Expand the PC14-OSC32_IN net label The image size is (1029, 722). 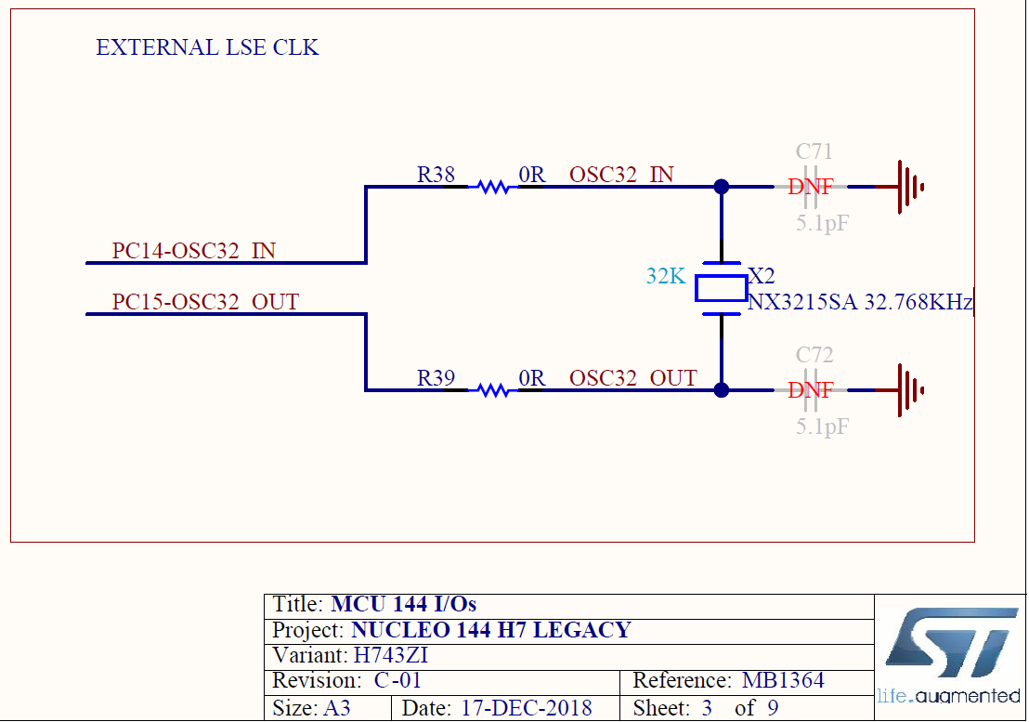click(x=192, y=251)
